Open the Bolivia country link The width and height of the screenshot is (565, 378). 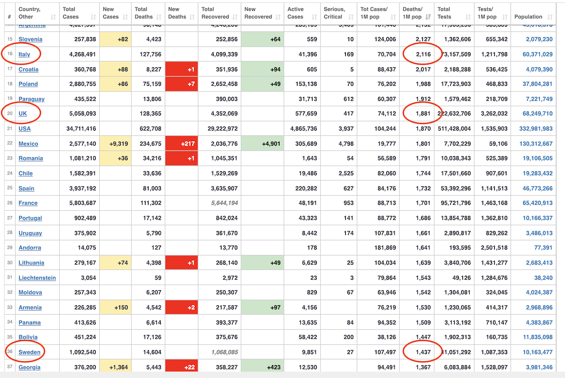click(28, 337)
